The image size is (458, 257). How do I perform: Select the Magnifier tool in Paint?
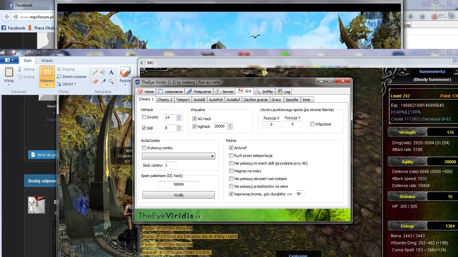coord(111,81)
